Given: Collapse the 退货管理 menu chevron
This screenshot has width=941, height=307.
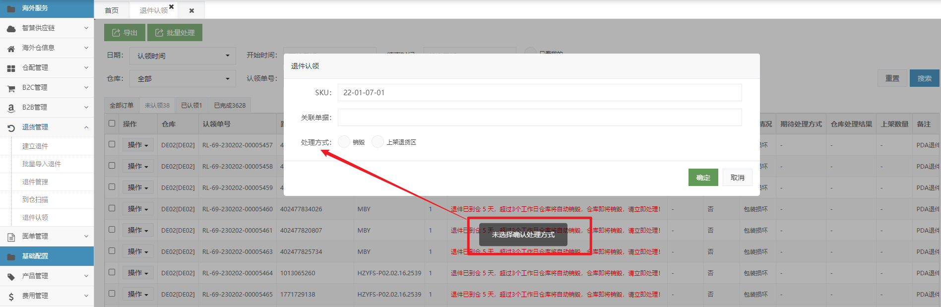Looking at the screenshot, I should tap(86, 127).
